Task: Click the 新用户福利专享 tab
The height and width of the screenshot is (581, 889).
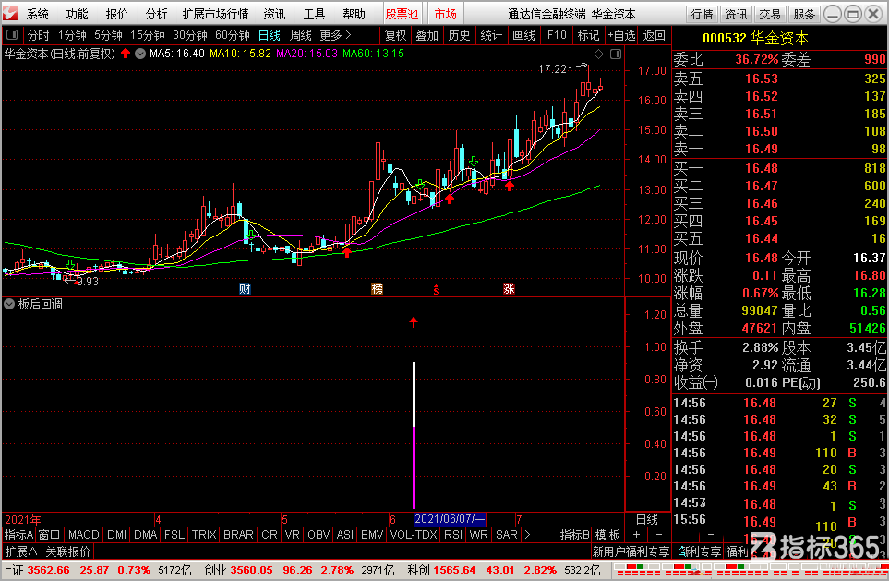Action: tap(631, 551)
